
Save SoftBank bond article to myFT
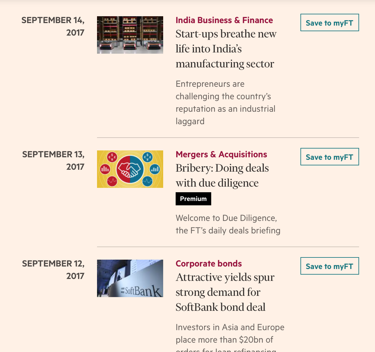330,266
